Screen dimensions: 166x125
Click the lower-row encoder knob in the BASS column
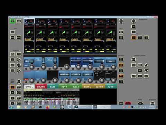pos(55,80)
